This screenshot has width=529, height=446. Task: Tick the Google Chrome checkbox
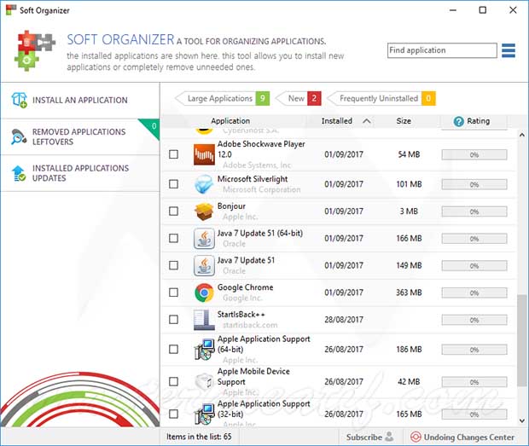coord(173,293)
